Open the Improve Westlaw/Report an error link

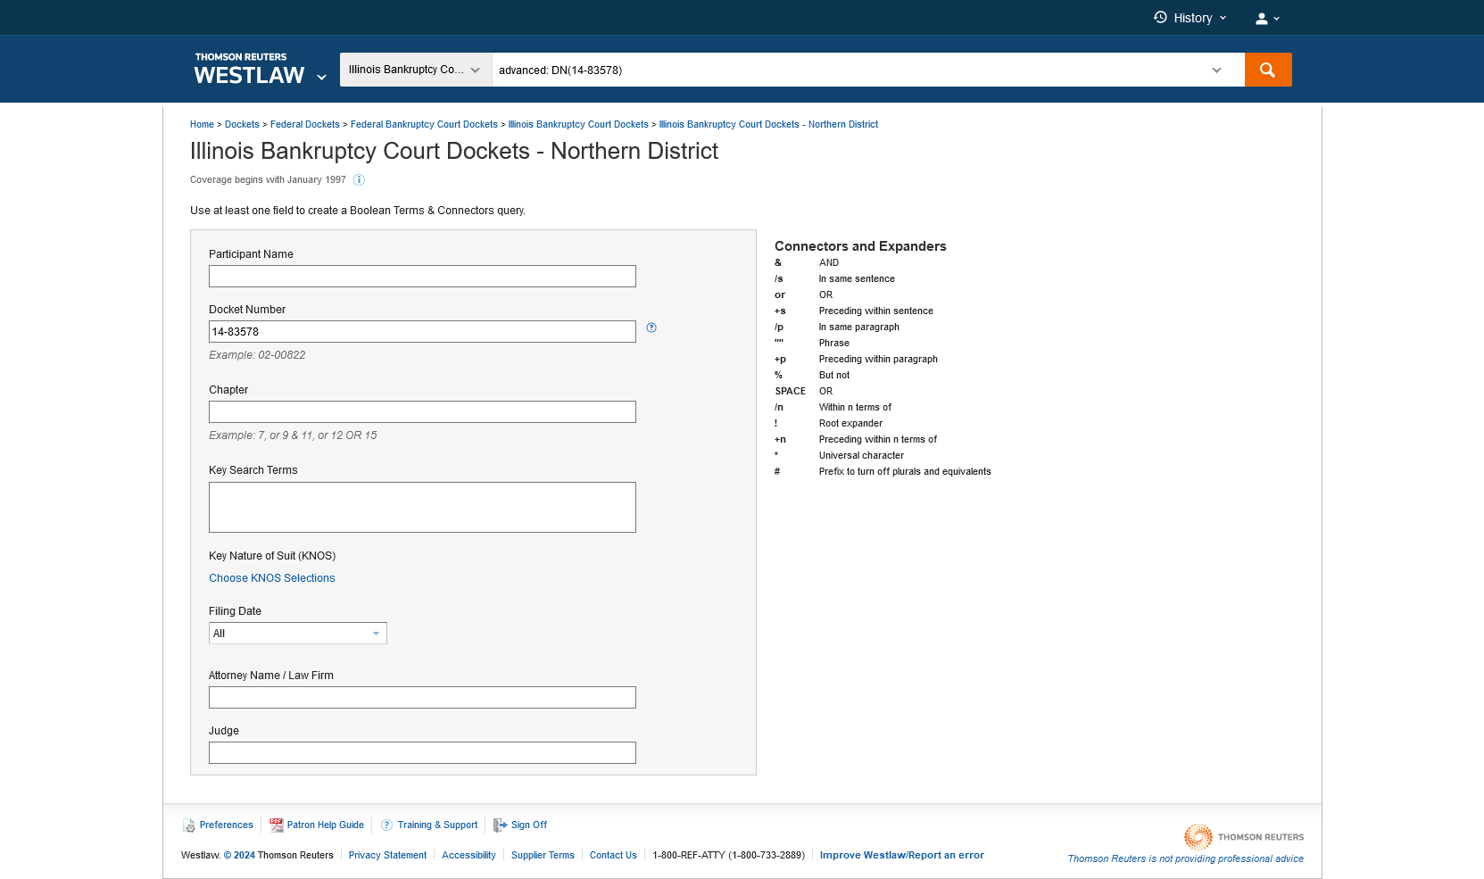pyautogui.click(x=901, y=855)
